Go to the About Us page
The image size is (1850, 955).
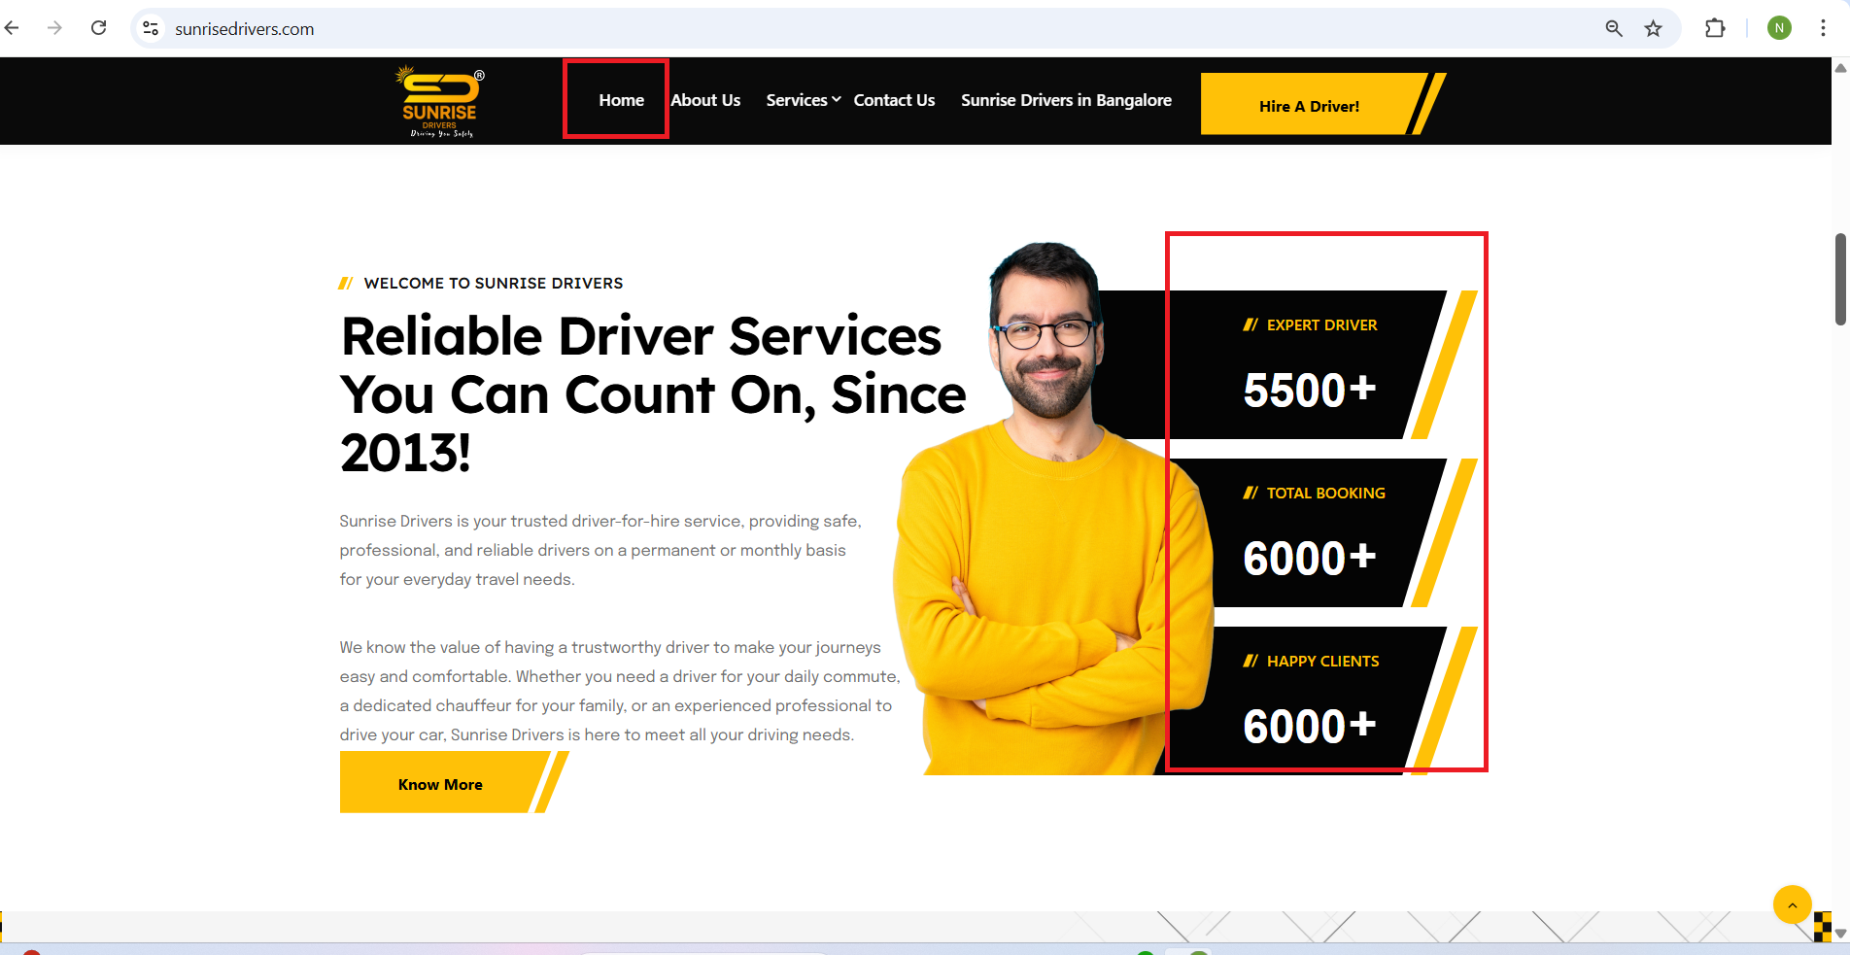click(x=705, y=100)
